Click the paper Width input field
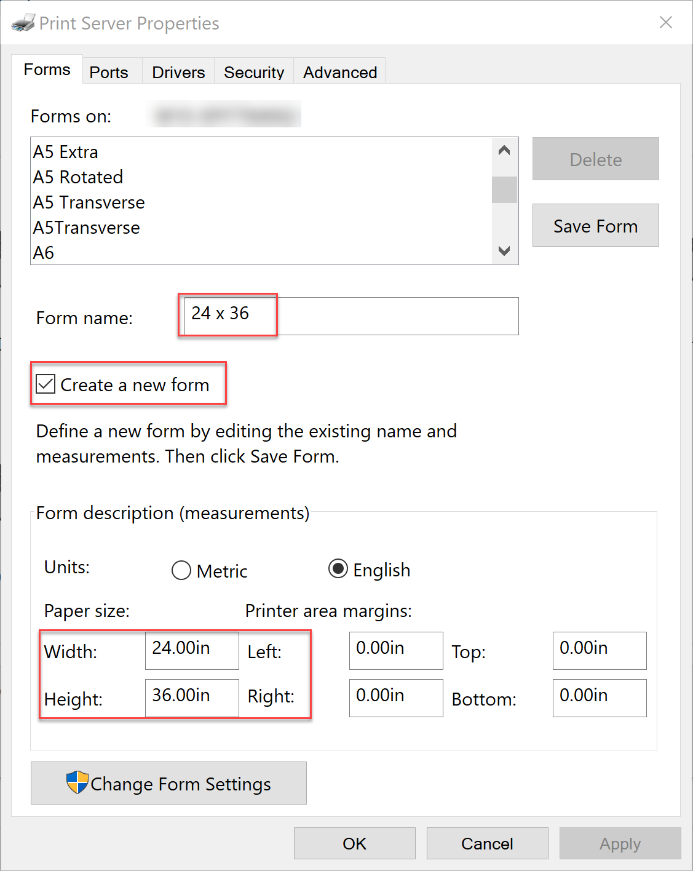 pos(192,650)
